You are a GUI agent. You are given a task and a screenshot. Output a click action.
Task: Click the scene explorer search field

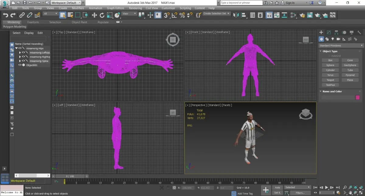pyautogui.click(x=28, y=39)
